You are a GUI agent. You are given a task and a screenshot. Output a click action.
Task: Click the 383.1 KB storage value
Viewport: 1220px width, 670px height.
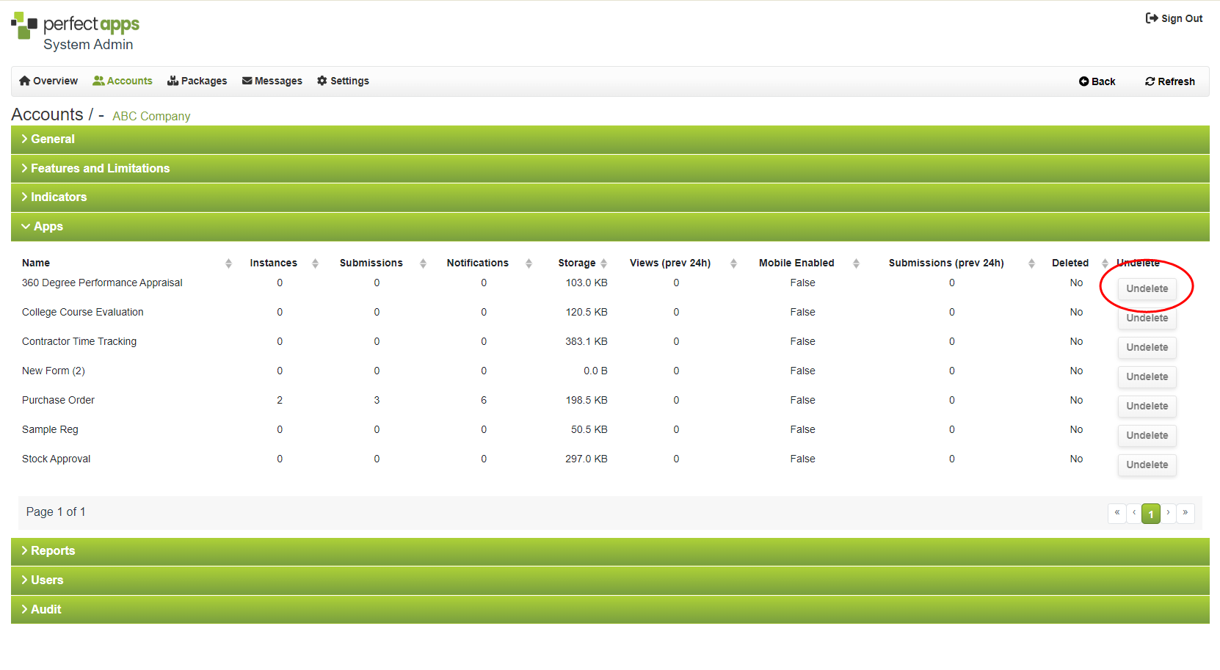click(587, 342)
